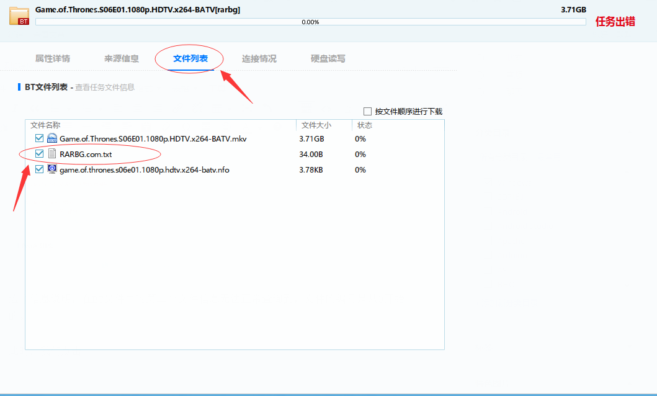Go to the 连接情况 tab

coord(259,59)
